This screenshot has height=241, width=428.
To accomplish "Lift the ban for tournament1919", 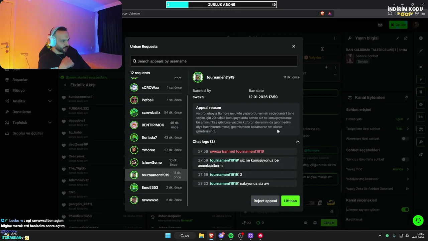I will (290, 201).
